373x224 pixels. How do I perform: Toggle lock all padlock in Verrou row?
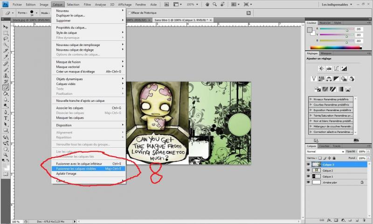tap(334, 158)
